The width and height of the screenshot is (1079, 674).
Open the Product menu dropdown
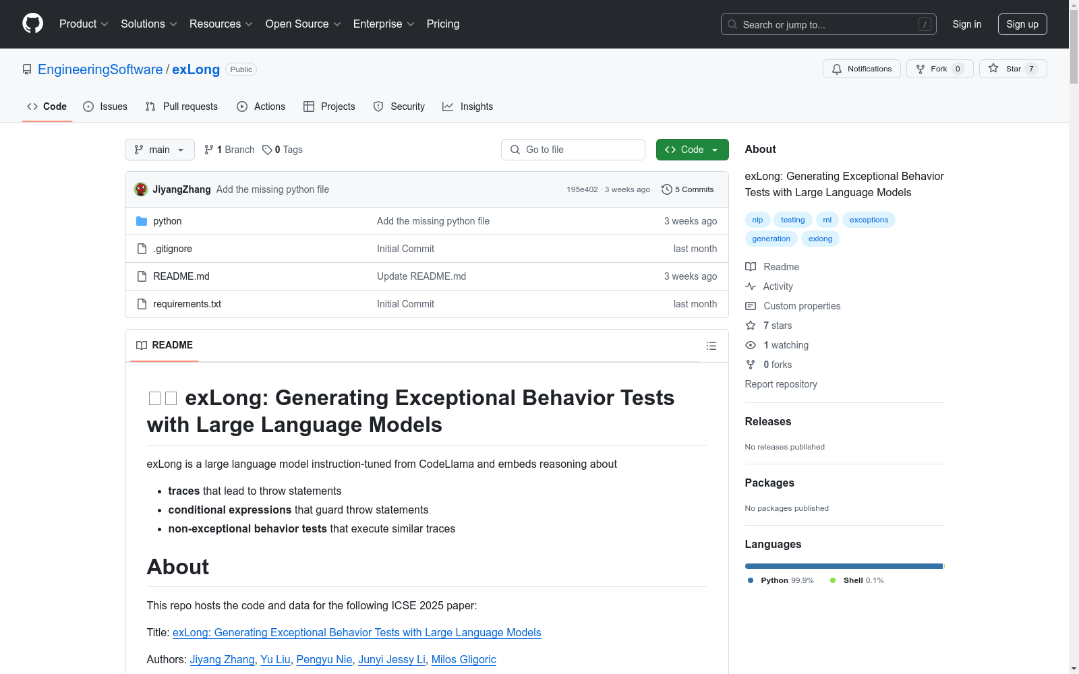[x=84, y=24]
